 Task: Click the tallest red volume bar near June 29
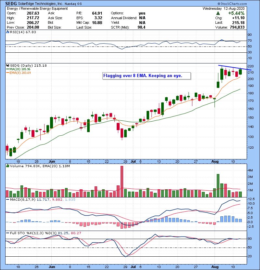[x=122, y=182]
